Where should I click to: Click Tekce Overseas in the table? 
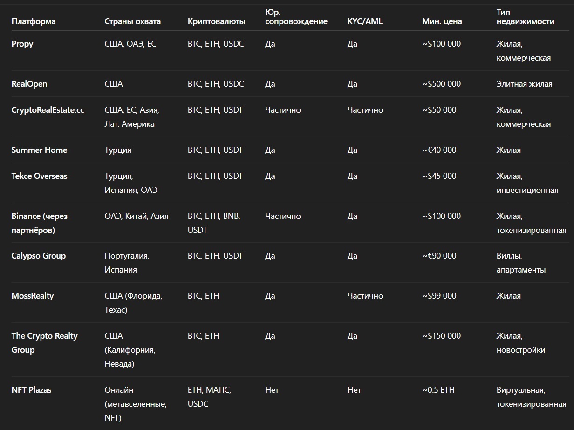39,176
